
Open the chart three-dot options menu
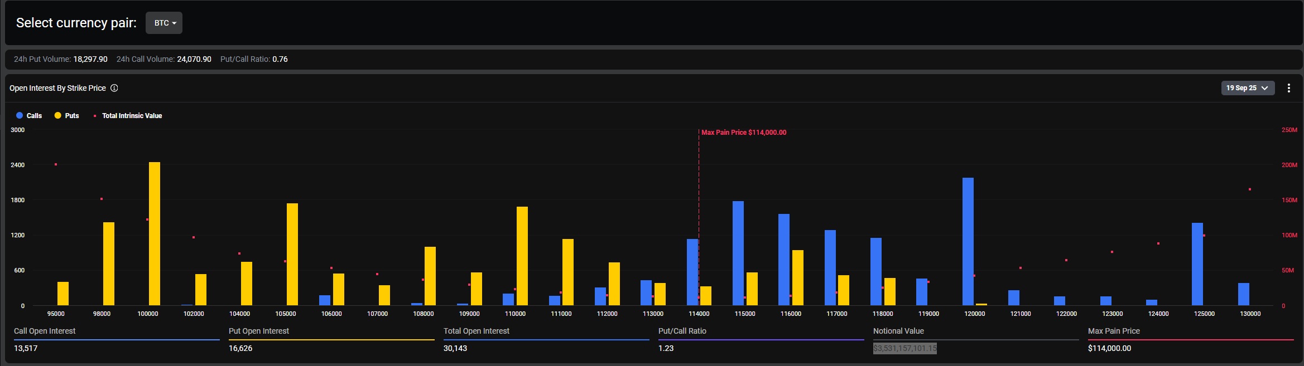(1288, 88)
